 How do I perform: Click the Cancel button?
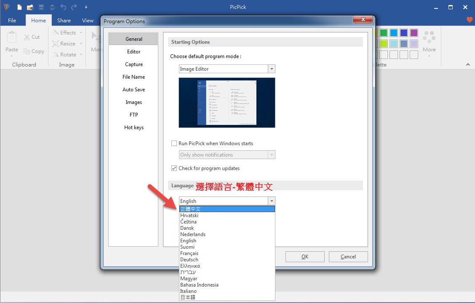click(x=348, y=257)
